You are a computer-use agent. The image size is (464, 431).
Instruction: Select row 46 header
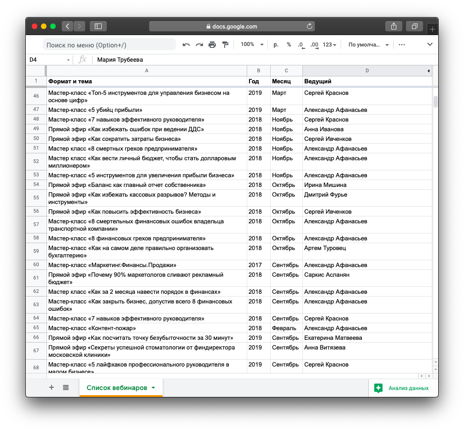[x=36, y=96]
